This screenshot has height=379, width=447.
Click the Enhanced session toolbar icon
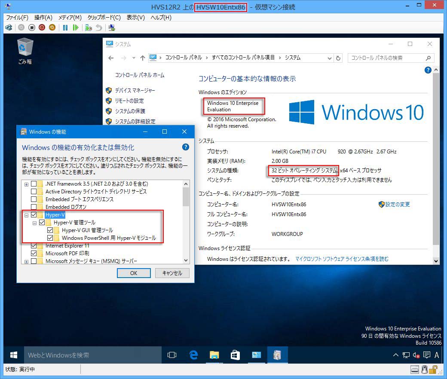[x=112, y=28]
